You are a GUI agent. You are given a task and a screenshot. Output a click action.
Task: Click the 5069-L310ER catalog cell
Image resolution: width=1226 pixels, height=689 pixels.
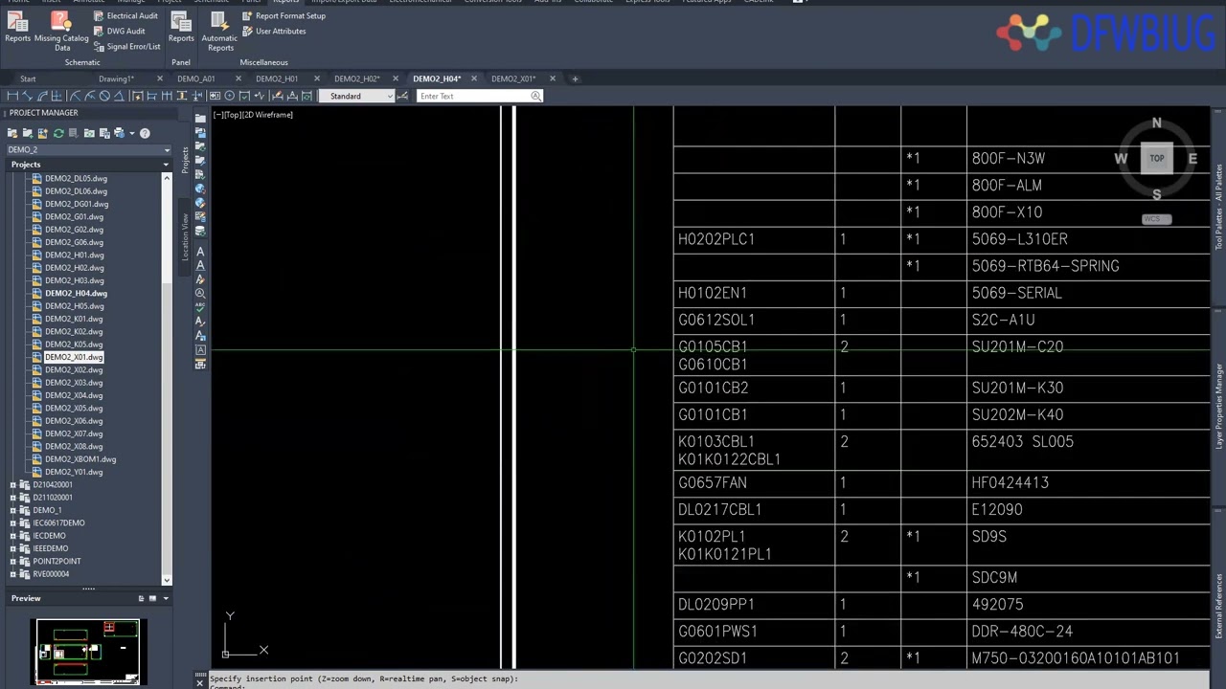1019,239
